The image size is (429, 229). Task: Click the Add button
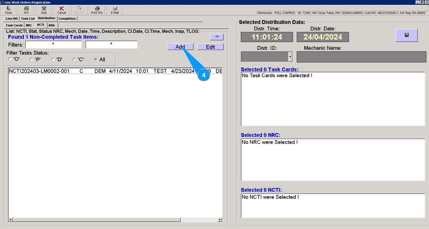coord(180,47)
